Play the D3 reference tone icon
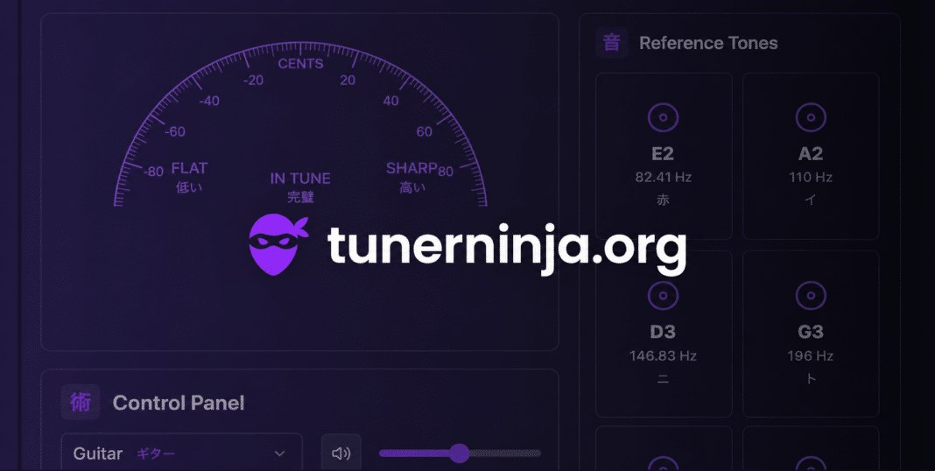The width and height of the screenshot is (935, 471). point(663,295)
